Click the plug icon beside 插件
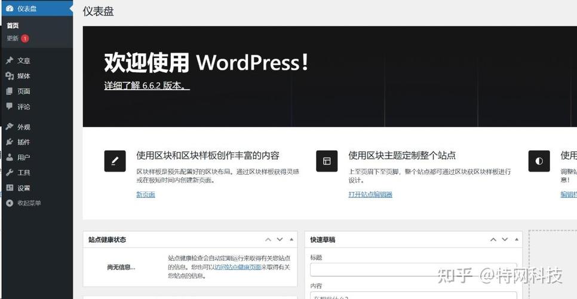 click(x=10, y=142)
